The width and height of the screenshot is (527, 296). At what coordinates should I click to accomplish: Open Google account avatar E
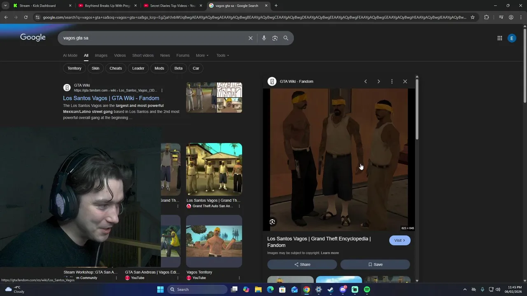click(x=512, y=38)
